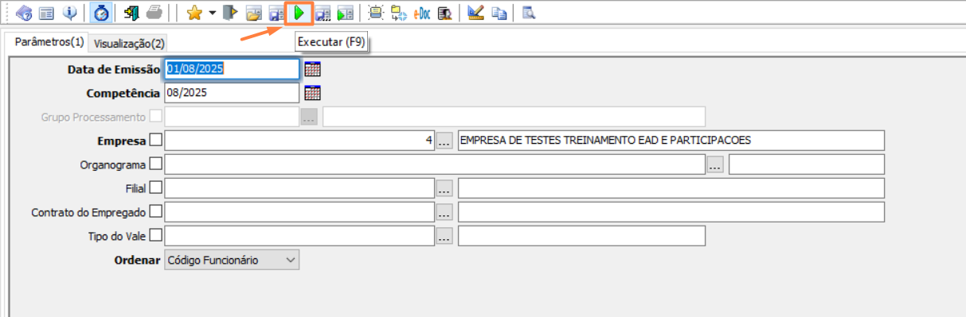Open the Filial lookup ellipsis button
Viewport: 966px width, 317px height.
444,188
